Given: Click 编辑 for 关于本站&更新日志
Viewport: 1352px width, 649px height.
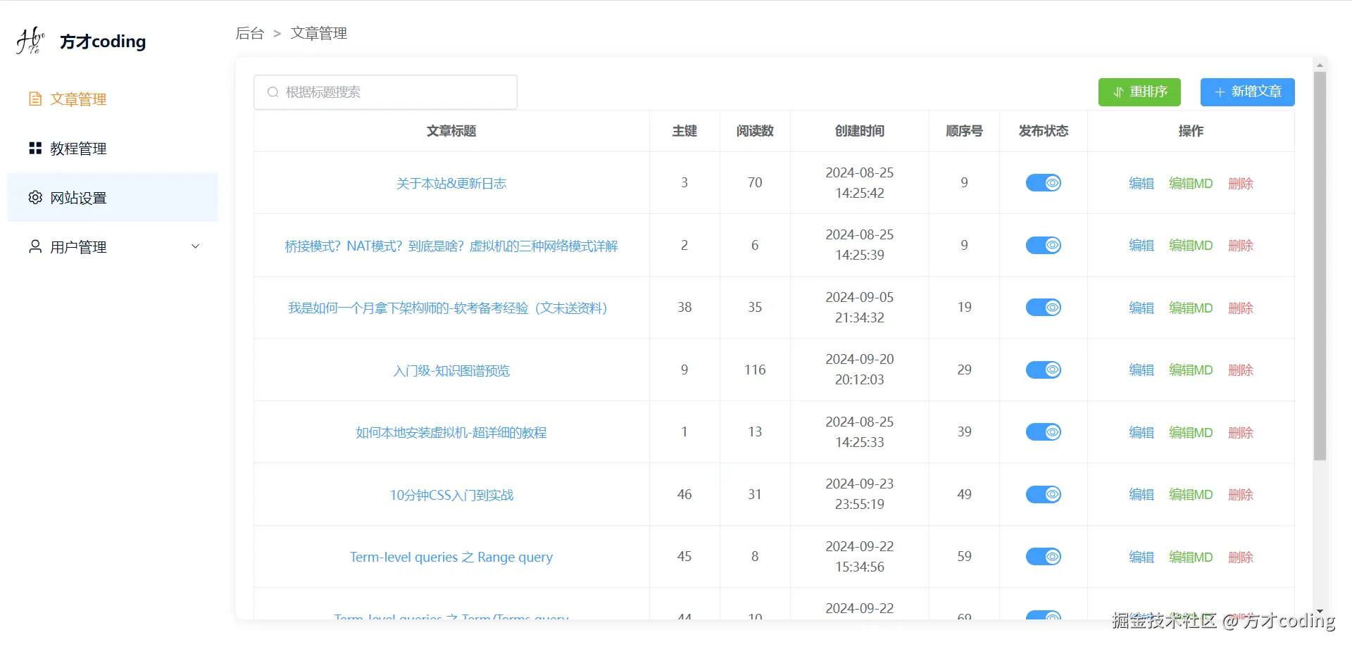Looking at the screenshot, I should coord(1141,183).
